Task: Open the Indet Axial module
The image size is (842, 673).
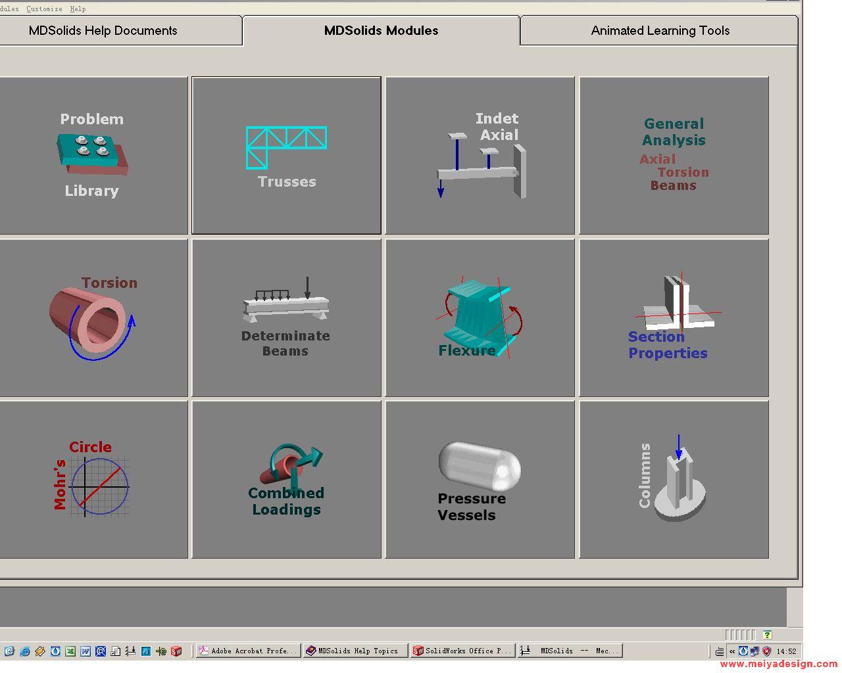Action: 480,155
